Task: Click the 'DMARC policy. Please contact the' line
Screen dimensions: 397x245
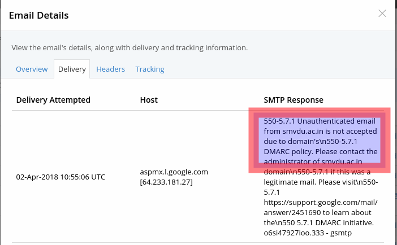Action: (x=320, y=152)
